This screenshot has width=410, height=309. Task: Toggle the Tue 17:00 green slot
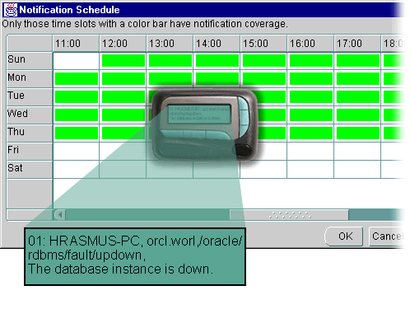[x=358, y=97]
